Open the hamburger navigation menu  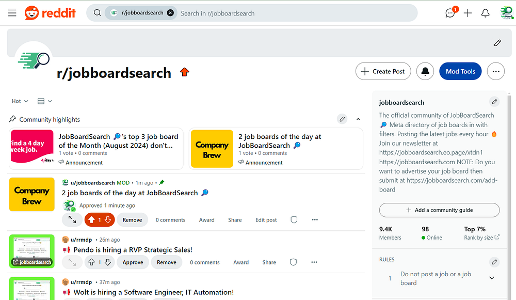(12, 13)
